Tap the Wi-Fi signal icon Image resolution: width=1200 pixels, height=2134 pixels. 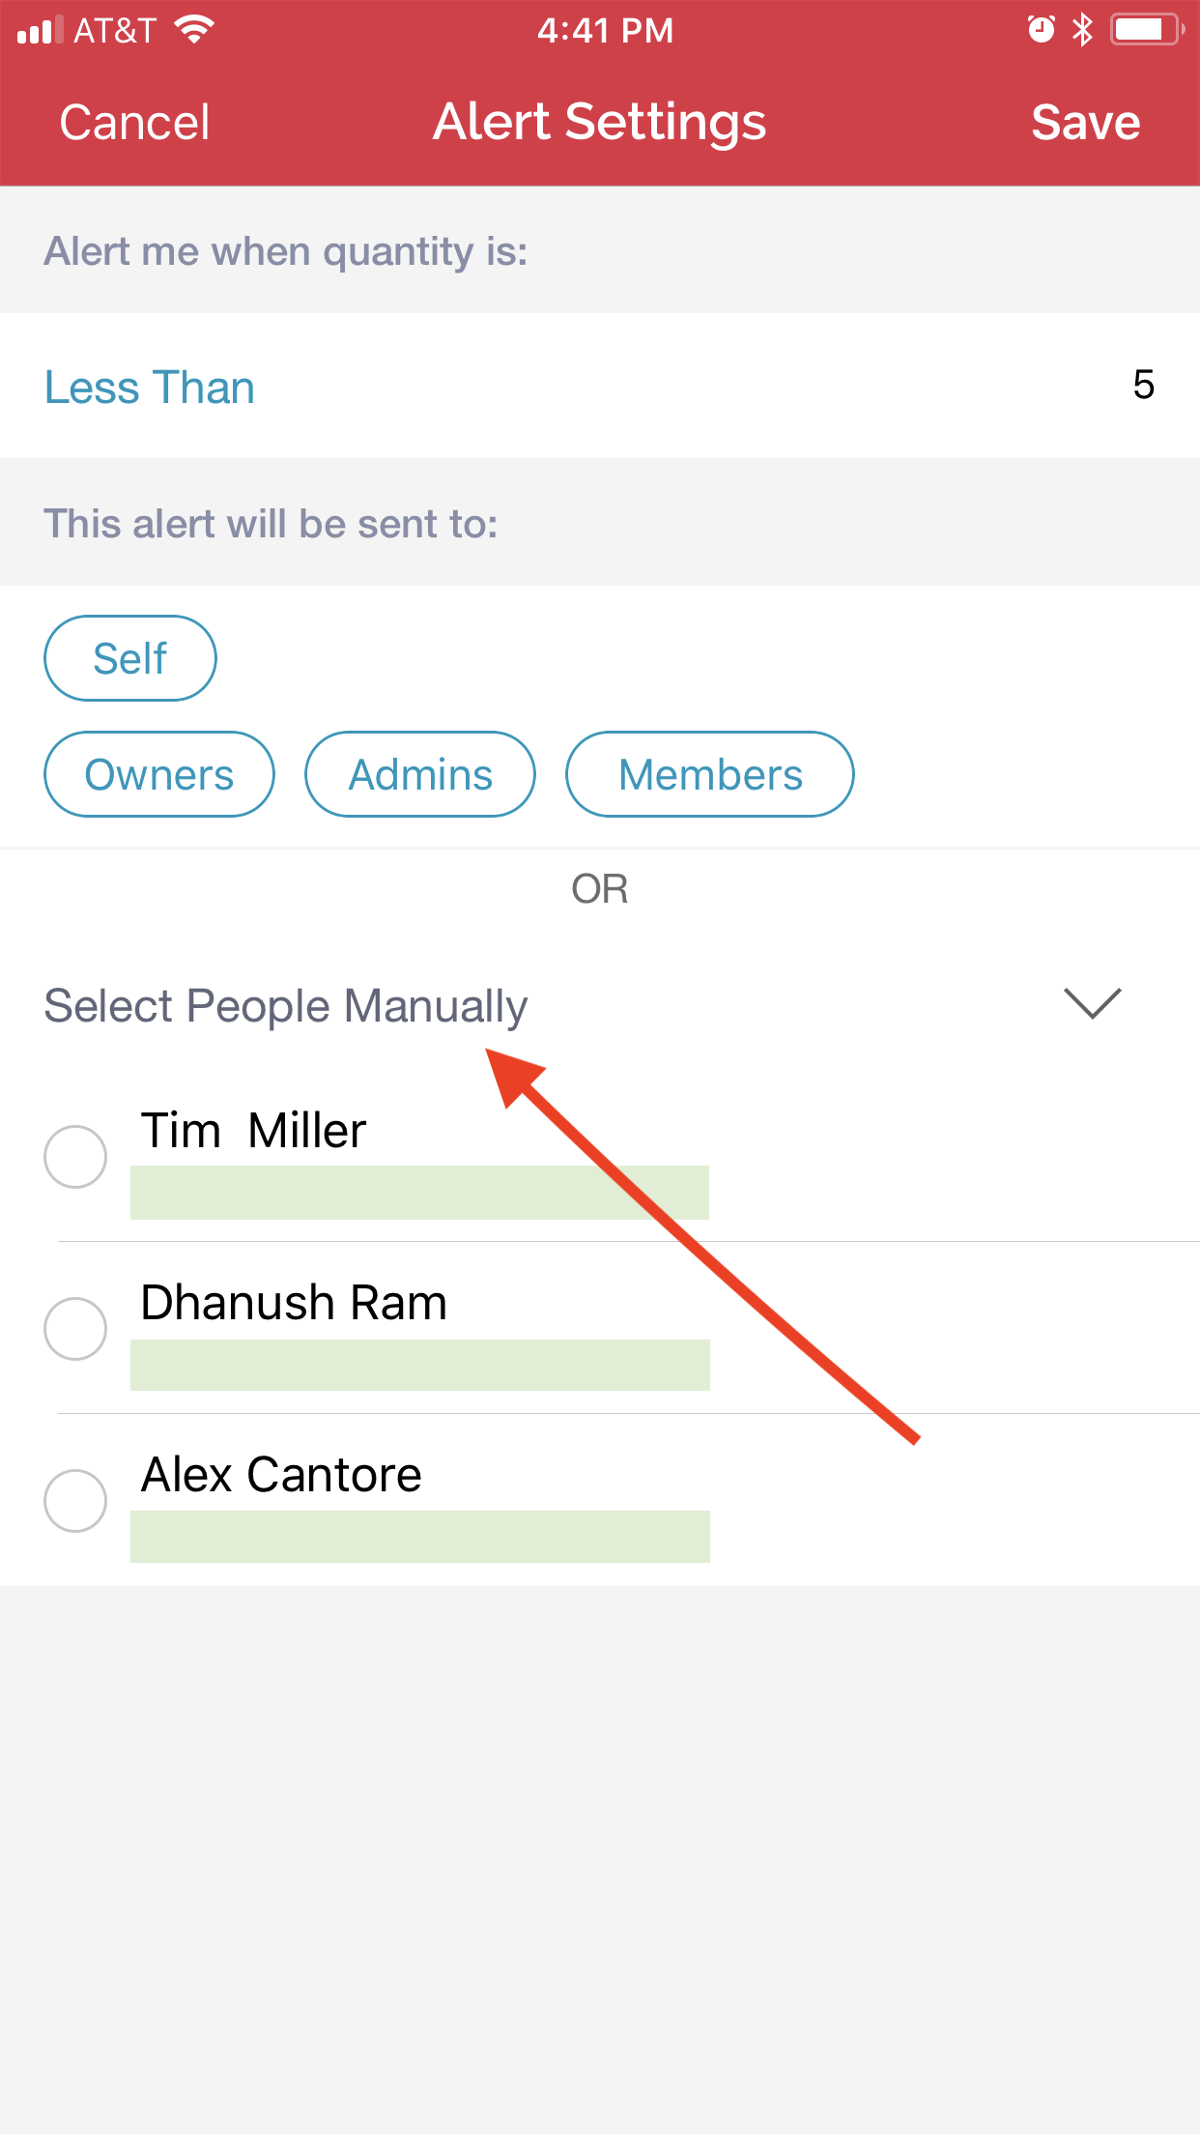point(194,30)
